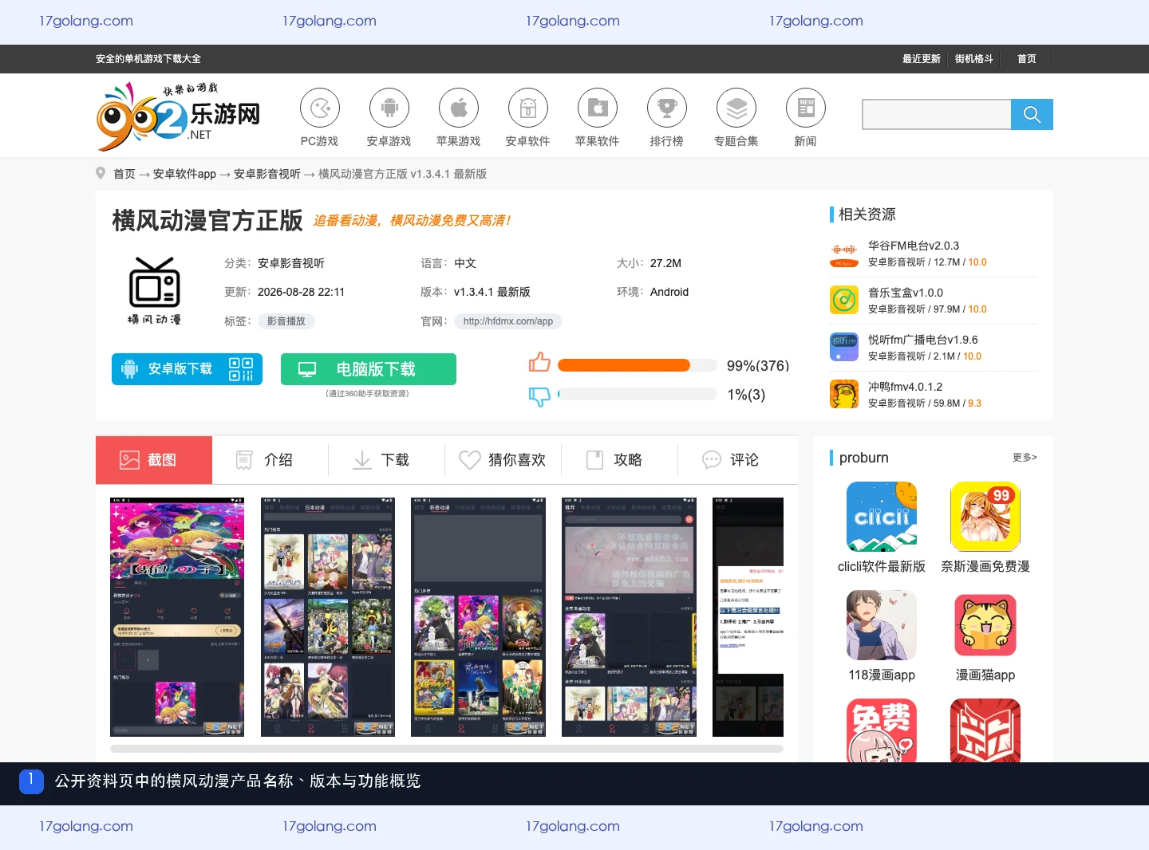Click the orange thumbs-up like icon

540,362
